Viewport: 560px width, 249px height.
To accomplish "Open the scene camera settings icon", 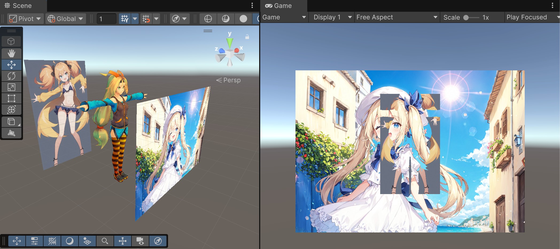I will pyautogui.click(x=140, y=241).
